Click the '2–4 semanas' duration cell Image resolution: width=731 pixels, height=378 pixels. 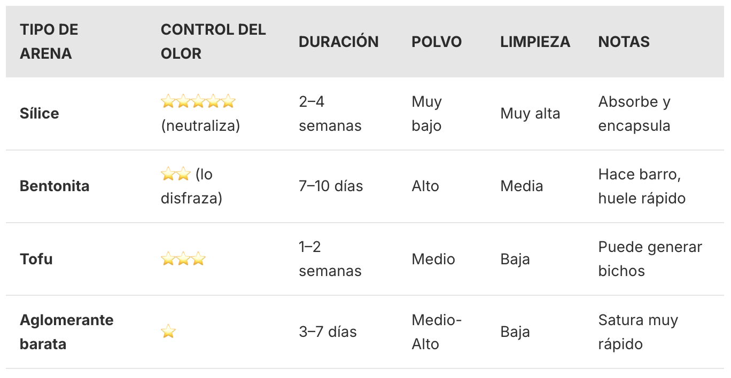tap(330, 114)
